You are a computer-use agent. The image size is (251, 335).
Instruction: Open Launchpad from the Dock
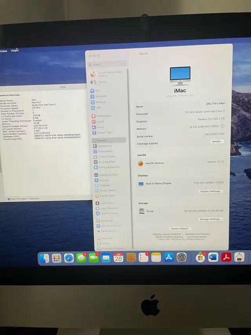tap(56, 258)
